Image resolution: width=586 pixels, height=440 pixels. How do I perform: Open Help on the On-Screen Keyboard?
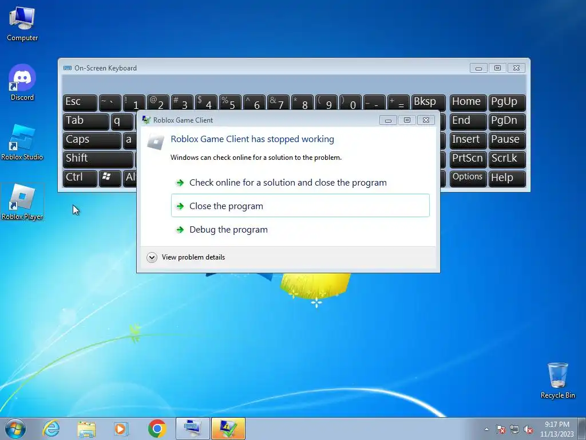(x=507, y=179)
